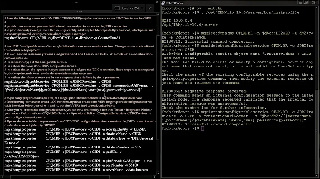
Task: Click the notes line ending '-n databaseName -v CFDB'
Action: (x=72, y=134)
